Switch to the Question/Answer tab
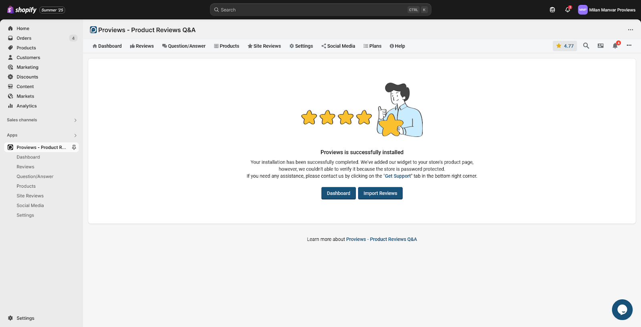Image resolution: width=641 pixels, height=327 pixels. (184, 46)
